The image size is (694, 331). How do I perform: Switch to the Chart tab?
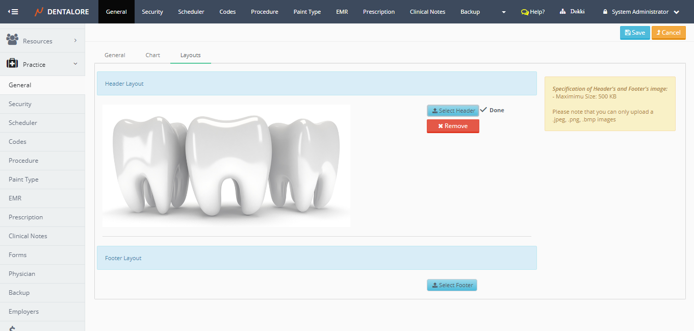click(x=152, y=55)
